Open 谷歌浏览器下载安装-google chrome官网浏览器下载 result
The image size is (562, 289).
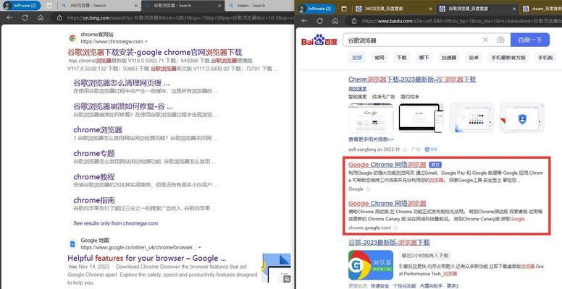click(x=155, y=52)
